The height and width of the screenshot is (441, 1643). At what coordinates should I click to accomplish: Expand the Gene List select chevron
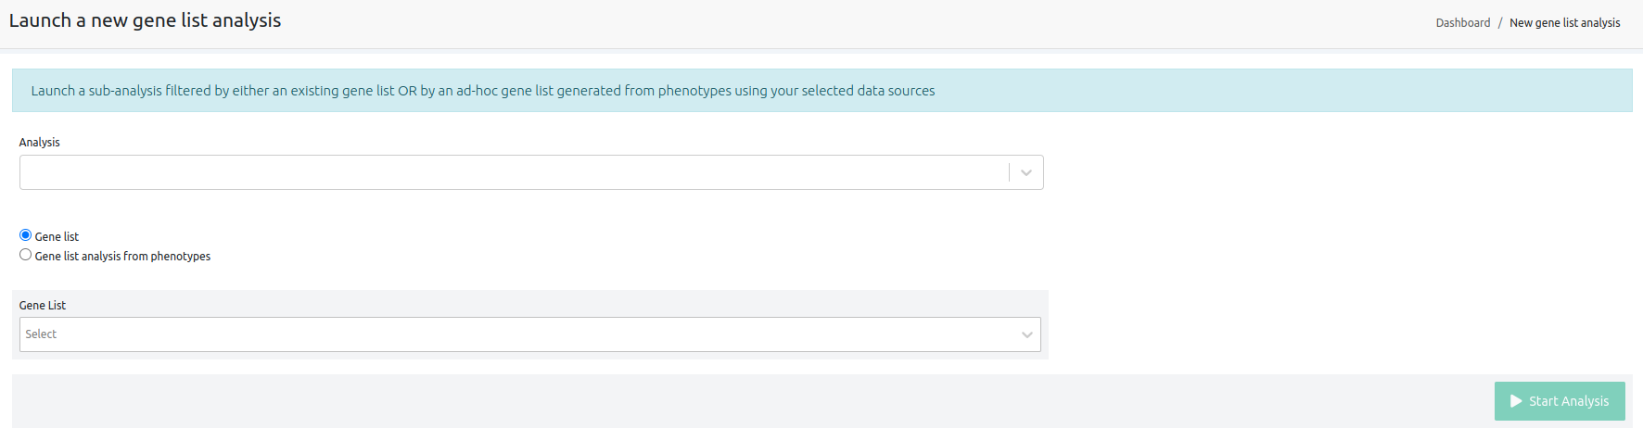point(1027,334)
